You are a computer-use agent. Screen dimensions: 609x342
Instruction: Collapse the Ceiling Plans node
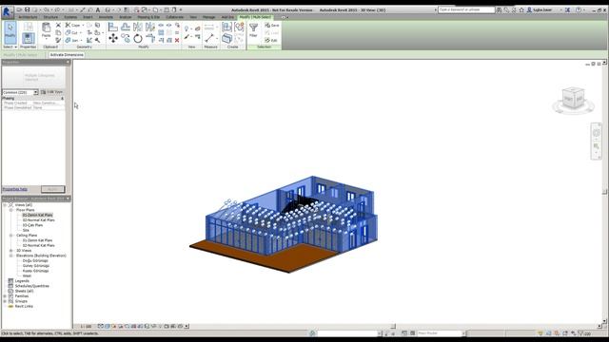11,236
